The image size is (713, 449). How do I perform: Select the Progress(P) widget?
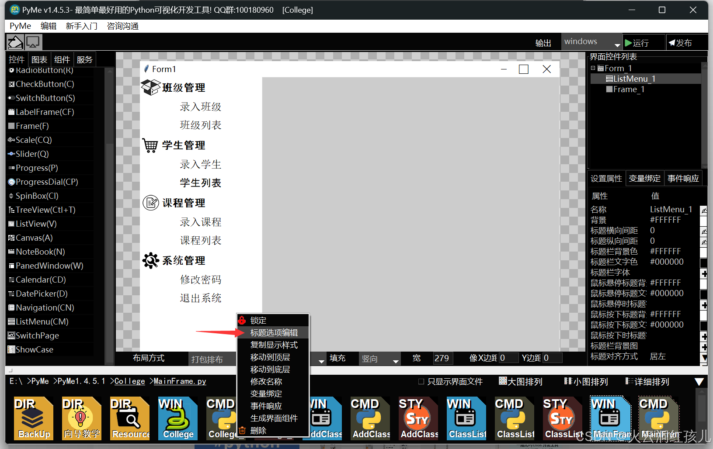coord(33,168)
